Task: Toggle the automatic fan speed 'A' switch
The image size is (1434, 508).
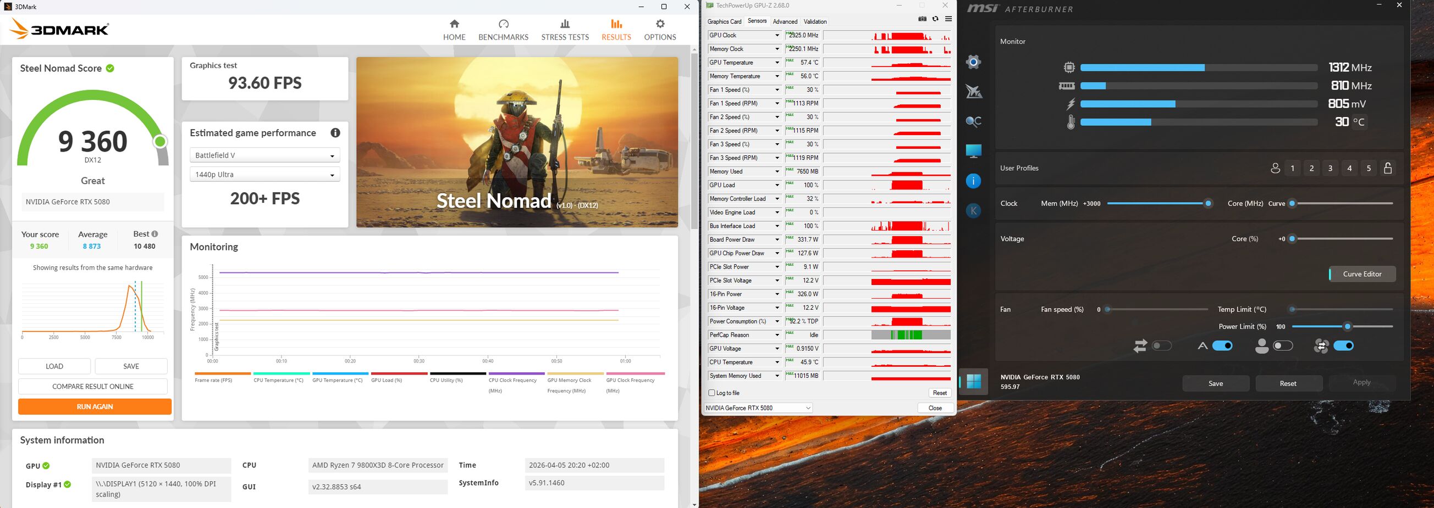Action: 1222,345
